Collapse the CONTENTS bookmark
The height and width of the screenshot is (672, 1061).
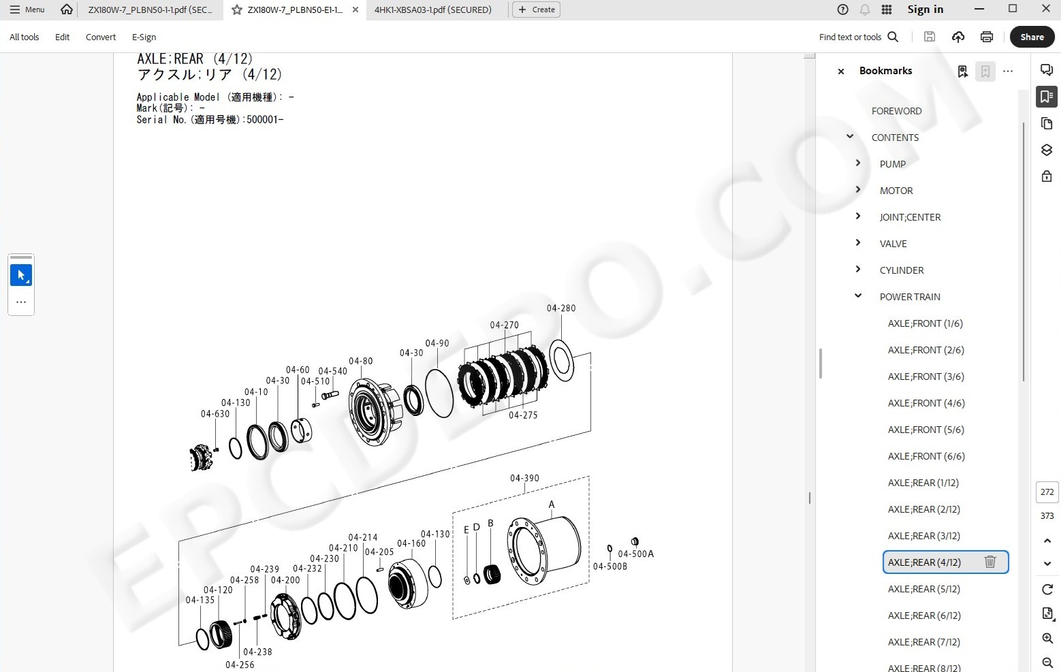pos(850,137)
